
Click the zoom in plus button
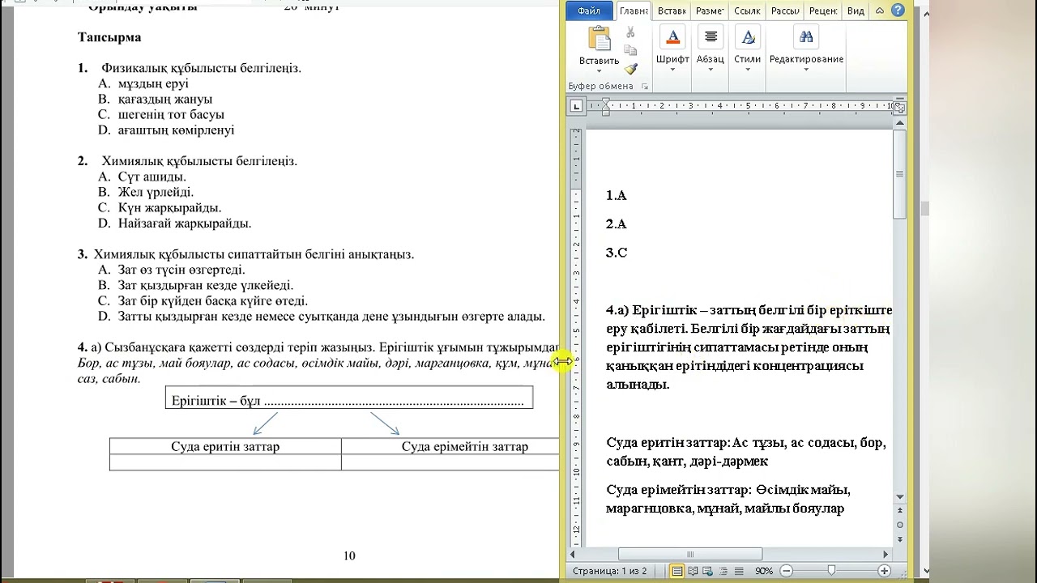coord(885,571)
